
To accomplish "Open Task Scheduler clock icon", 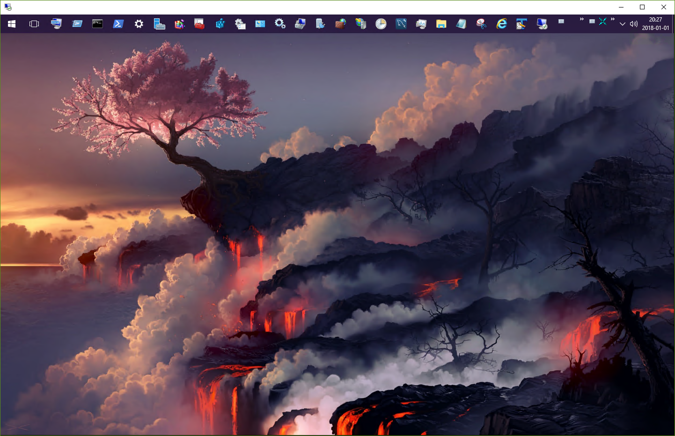I will click(381, 24).
